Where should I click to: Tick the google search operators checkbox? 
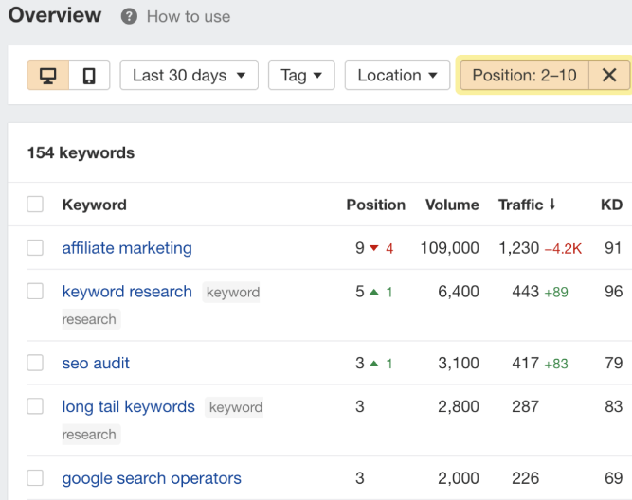35,478
